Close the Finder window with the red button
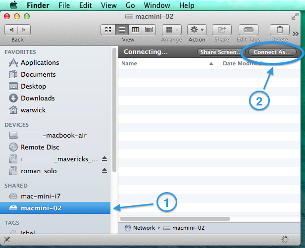The width and height of the screenshot is (305, 248). point(7,16)
